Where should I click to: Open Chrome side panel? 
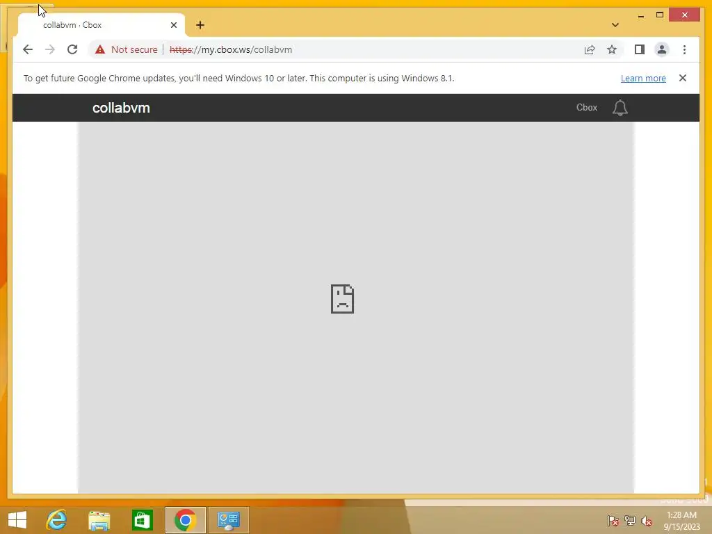coord(640,49)
